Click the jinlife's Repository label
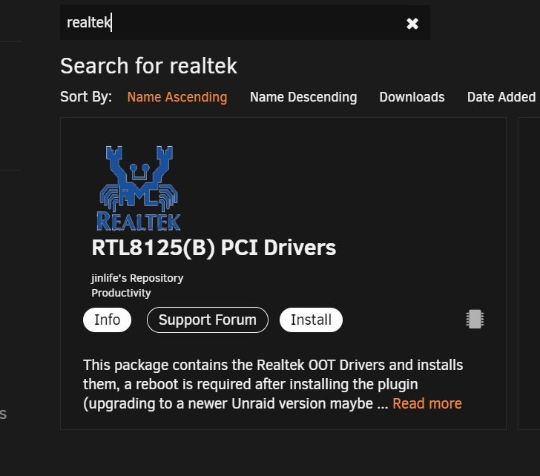The image size is (540, 476). pos(137,278)
